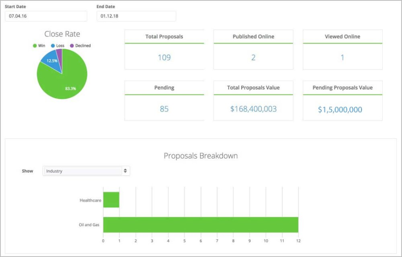Viewport: 402px width, 257px height.
Task: Open Pending proposals count 85
Action: 164,109
